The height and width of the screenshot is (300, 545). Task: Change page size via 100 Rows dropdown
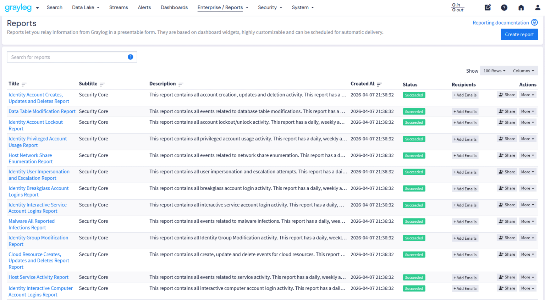coord(494,71)
